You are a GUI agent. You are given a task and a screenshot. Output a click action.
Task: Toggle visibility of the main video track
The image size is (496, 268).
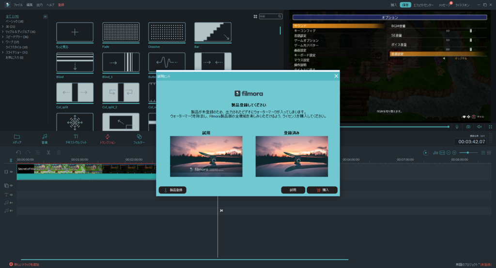pos(11,172)
